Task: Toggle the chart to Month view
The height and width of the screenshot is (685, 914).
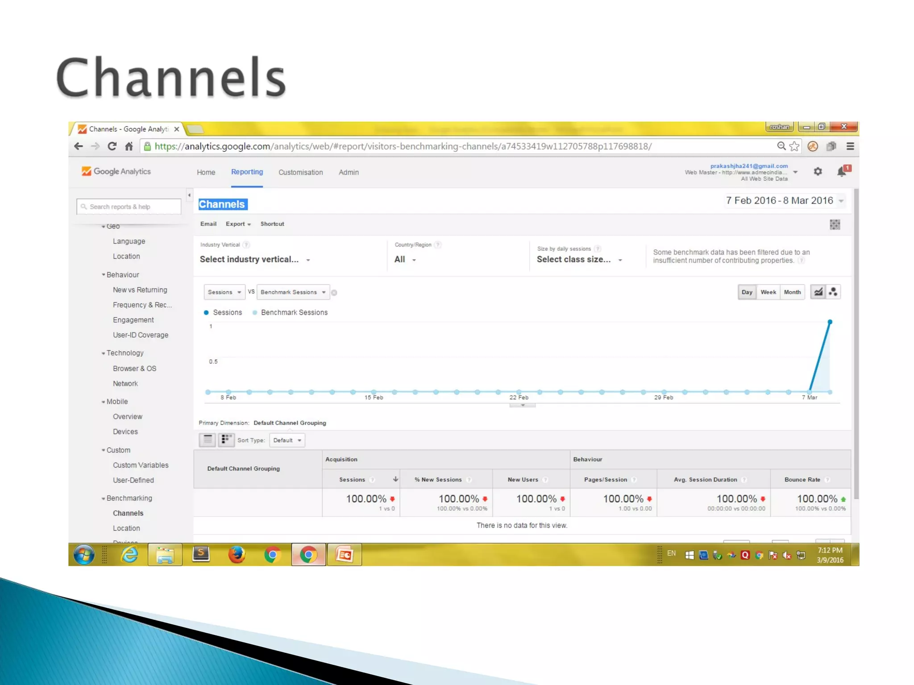Action: 792,292
